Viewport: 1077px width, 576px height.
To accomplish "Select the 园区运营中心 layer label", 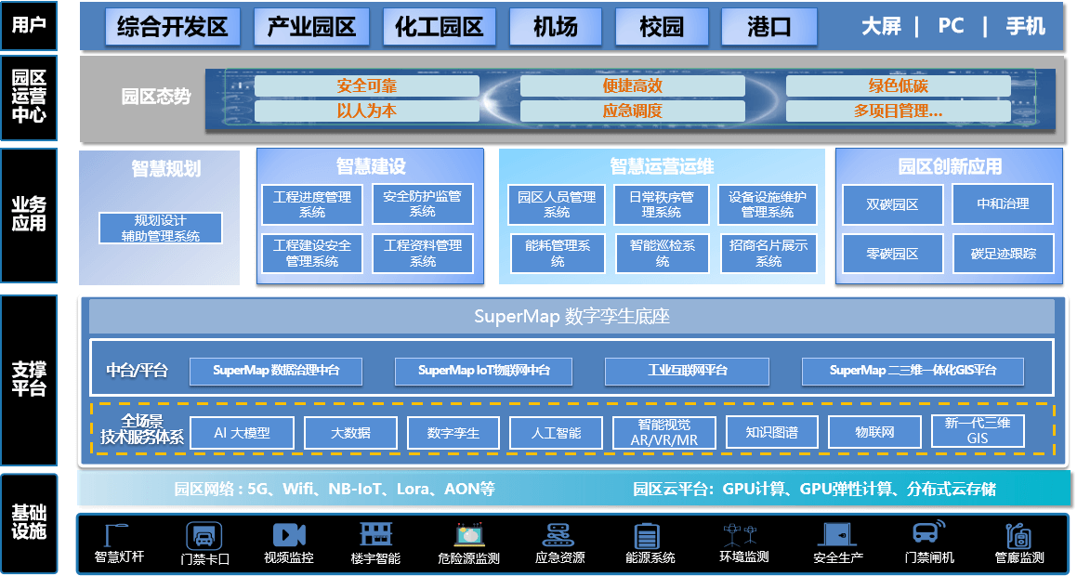I will pyautogui.click(x=29, y=98).
